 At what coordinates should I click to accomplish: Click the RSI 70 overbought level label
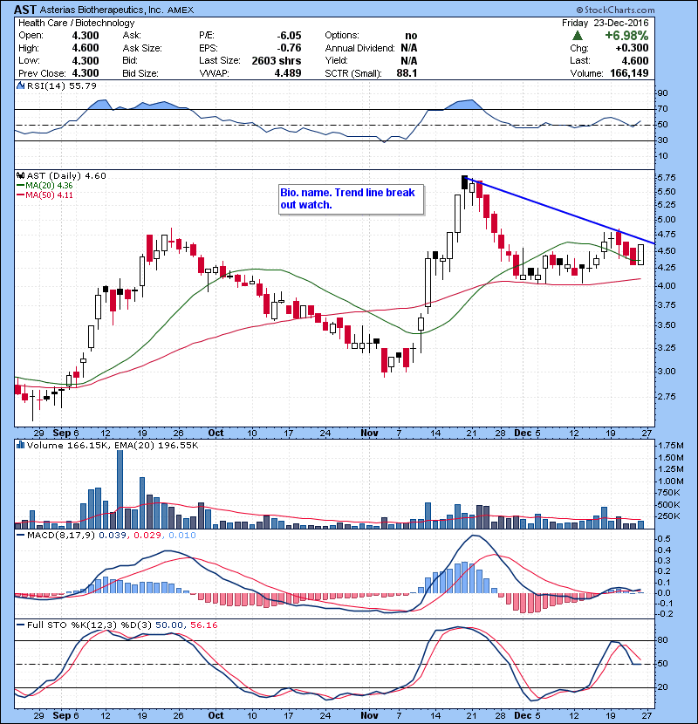(662, 108)
